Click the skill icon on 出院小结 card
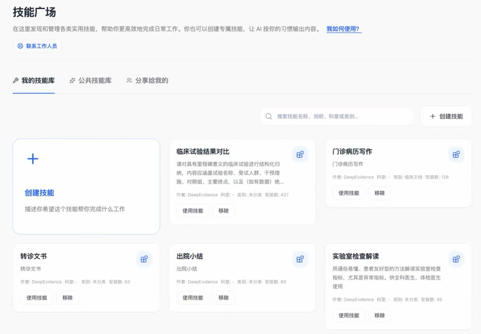481x334 pixels. coord(300,259)
